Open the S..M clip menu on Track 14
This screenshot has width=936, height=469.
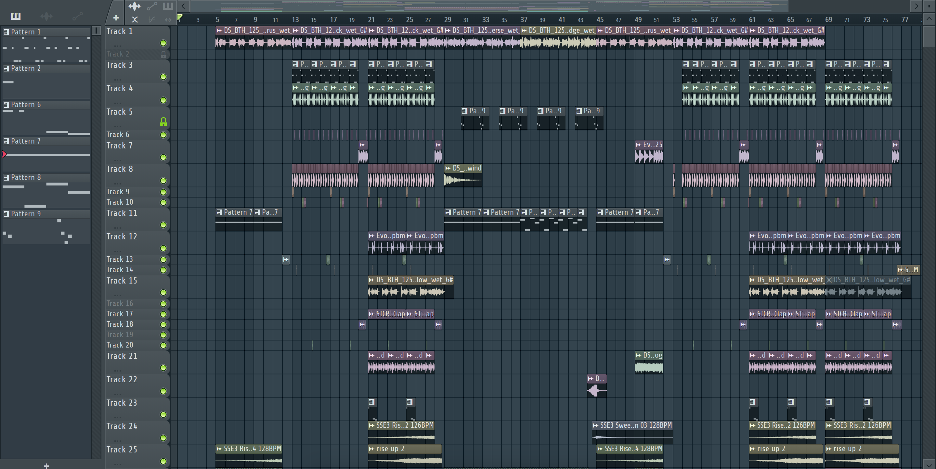[x=900, y=270]
